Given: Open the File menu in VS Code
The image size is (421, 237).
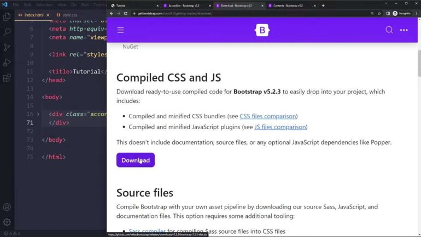Looking at the screenshot, I should tap(16, 5).
